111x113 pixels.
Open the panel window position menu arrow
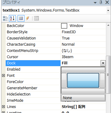95,3
